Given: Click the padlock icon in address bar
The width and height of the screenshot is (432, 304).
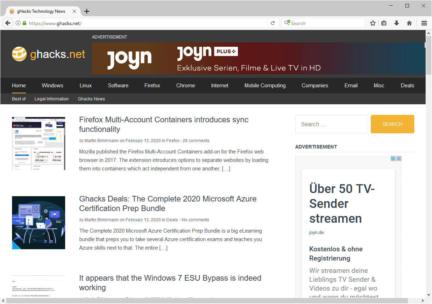Looking at the screenshot, I should pyautogui.click(x=24, y=23).
